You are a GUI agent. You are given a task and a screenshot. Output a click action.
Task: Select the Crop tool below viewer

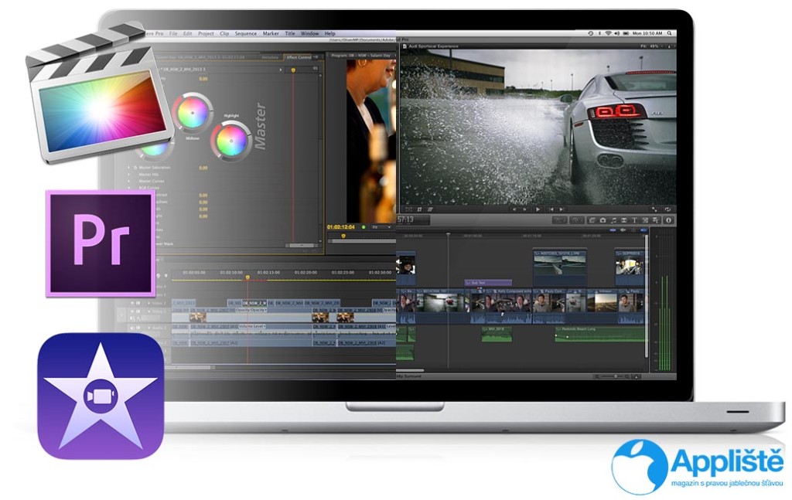419,209
